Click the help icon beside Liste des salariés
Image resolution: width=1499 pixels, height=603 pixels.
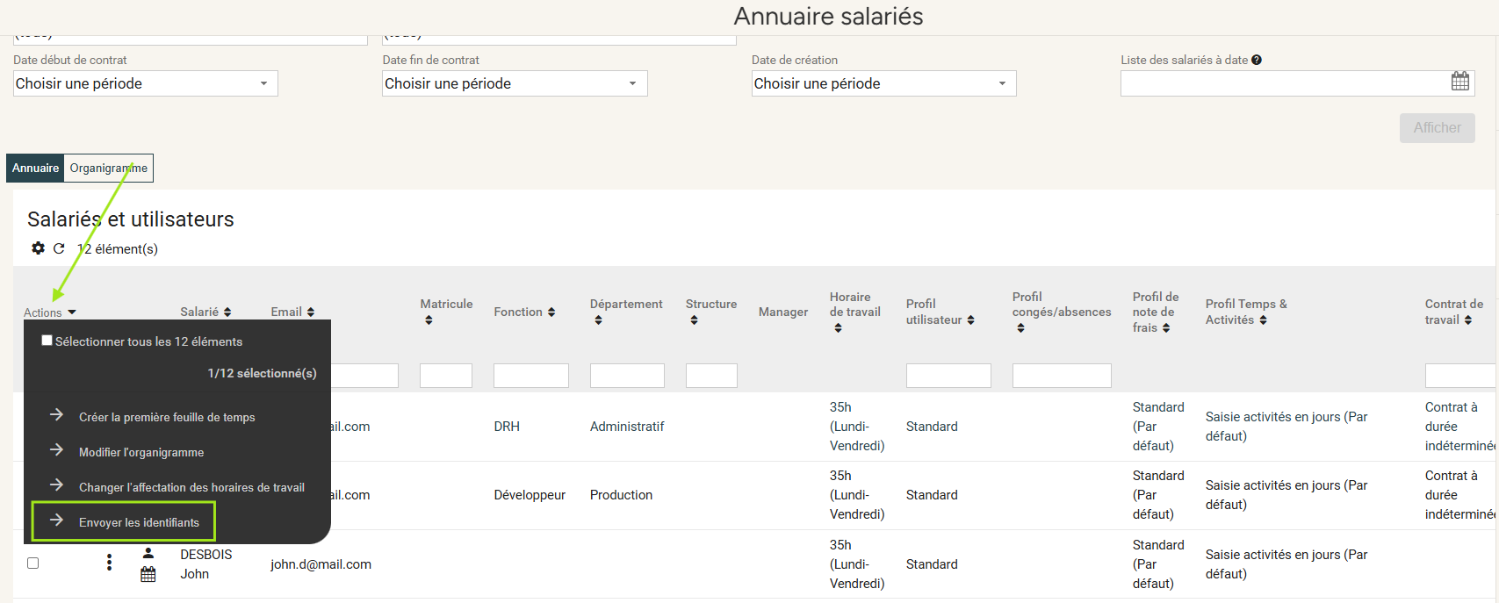pyautogui.click(x=1257, y=60)
